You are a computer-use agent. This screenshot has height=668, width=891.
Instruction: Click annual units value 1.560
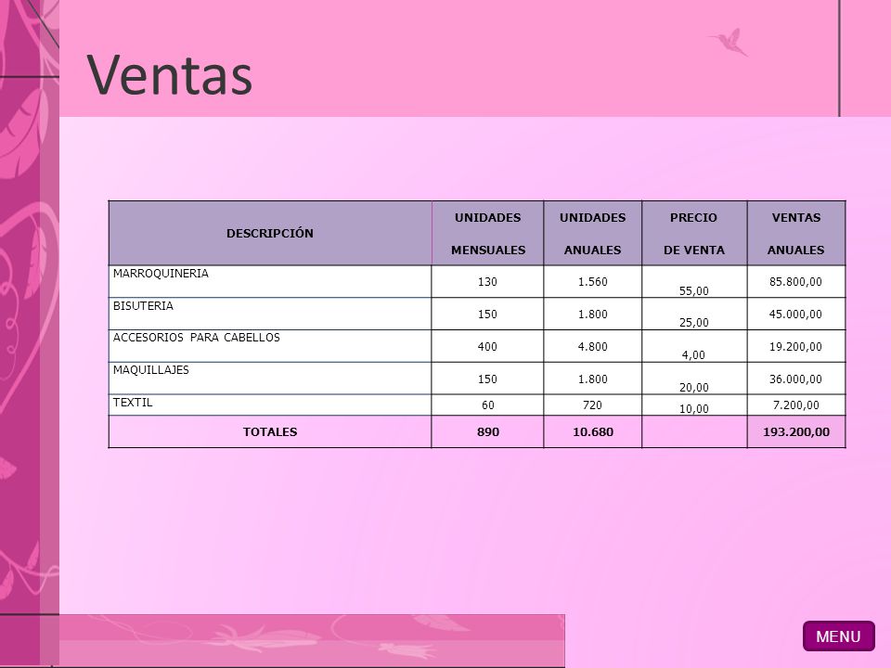593,282
